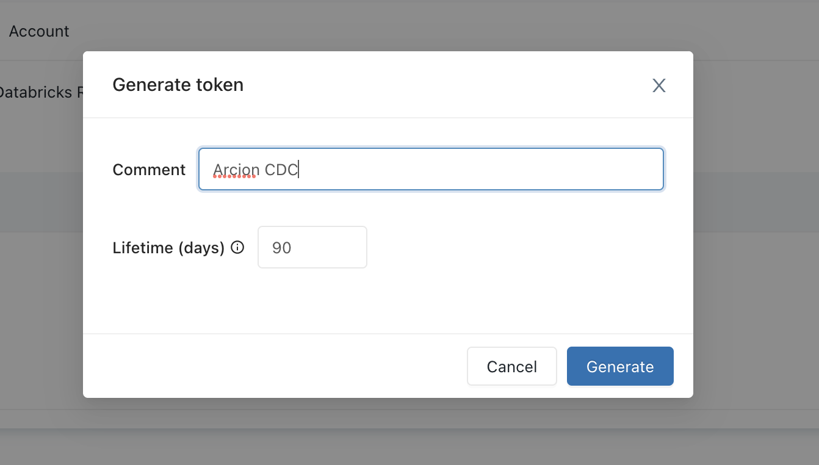819x465 pixels.
Task: Focus the Comment text field
Action: (431, 169)
